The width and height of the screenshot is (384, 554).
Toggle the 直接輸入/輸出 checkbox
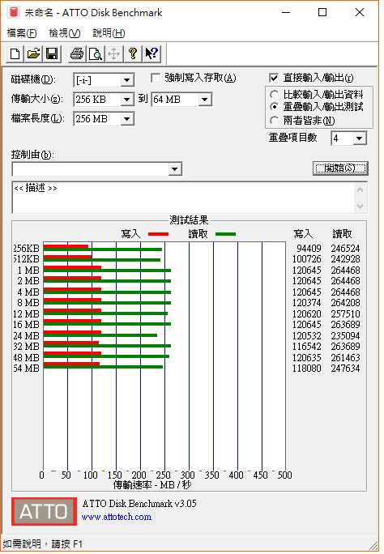click(x=274, y=78)
